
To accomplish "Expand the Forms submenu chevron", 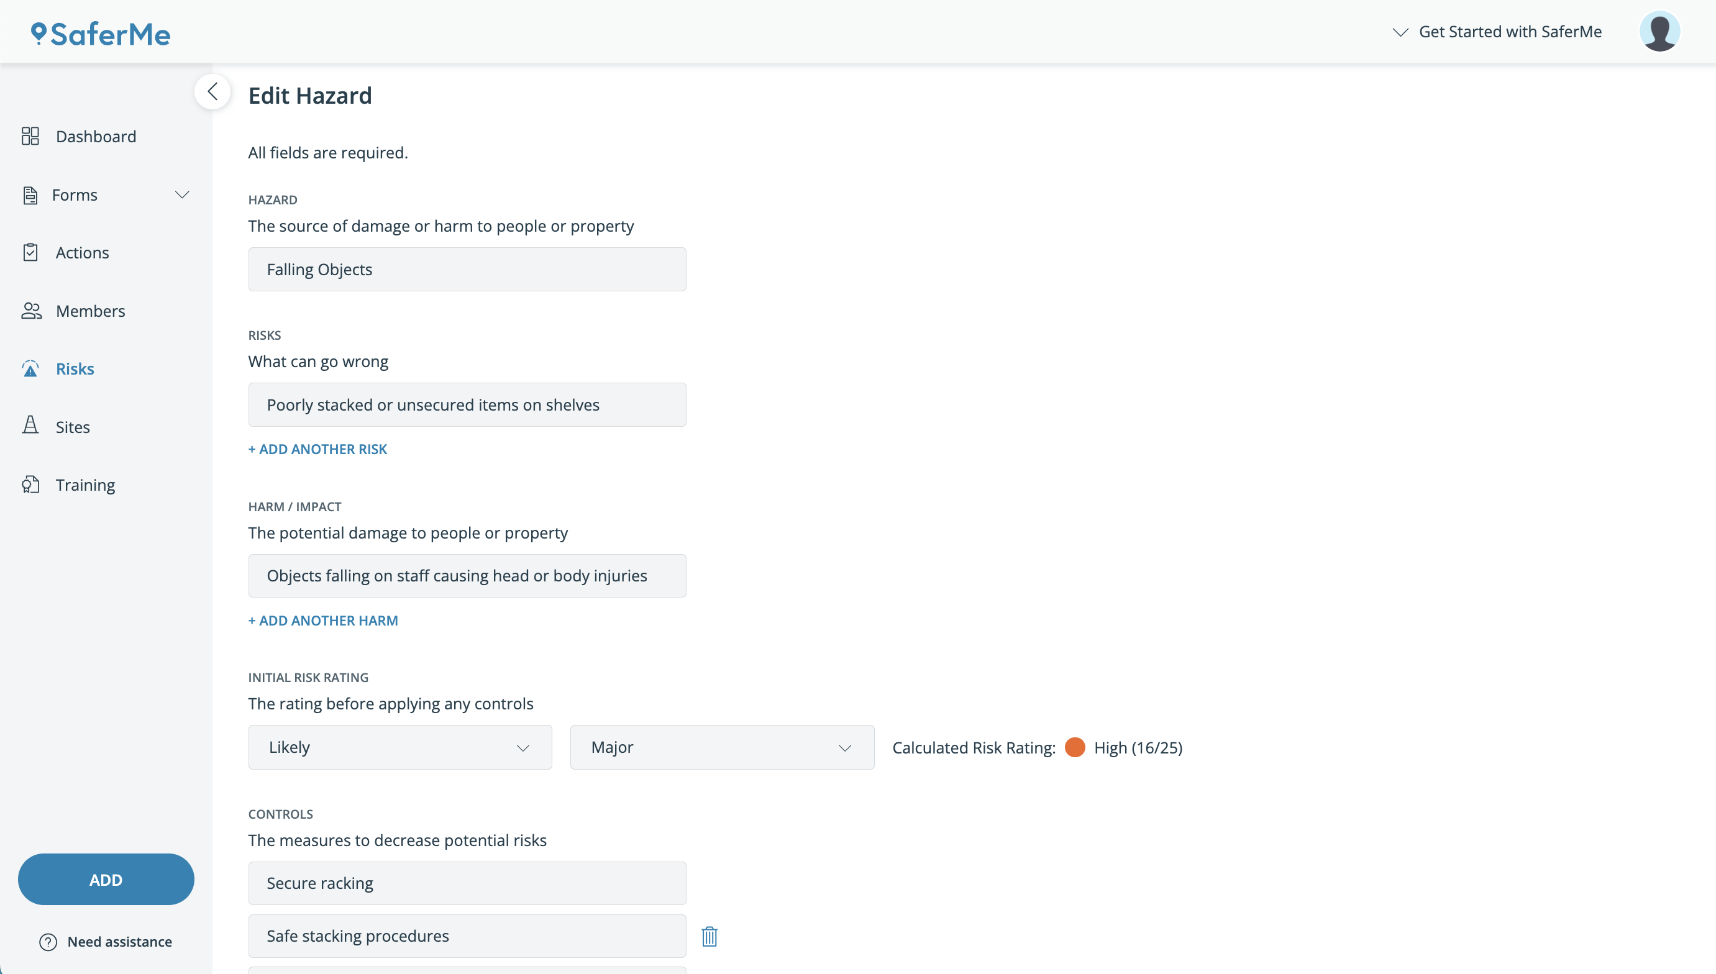I will (182, 194).
